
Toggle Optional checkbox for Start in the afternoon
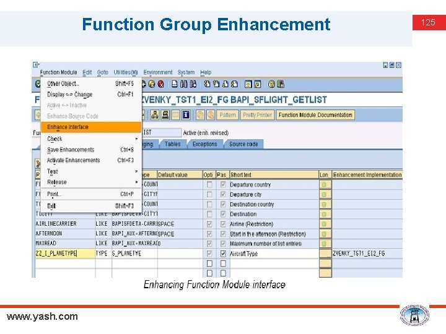[209, 234]
